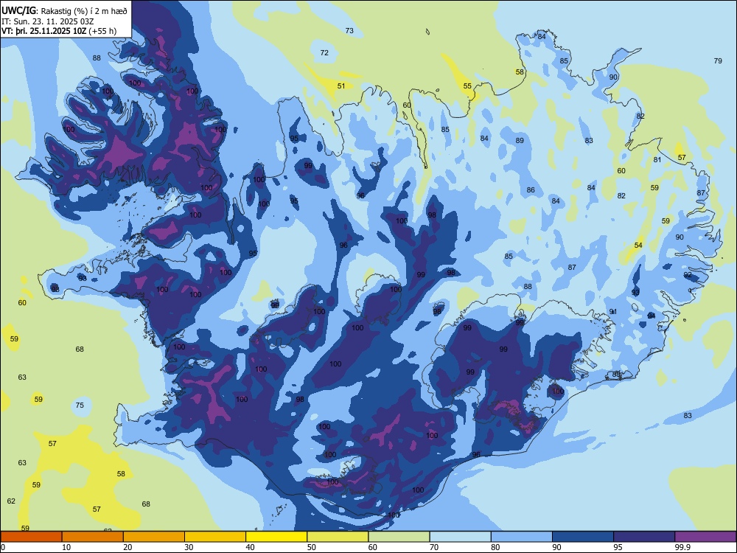Viewport: 737px width, 553px height.
Task: Click the humidity value '54' in the yellow spot
Action: coord(638,245)
